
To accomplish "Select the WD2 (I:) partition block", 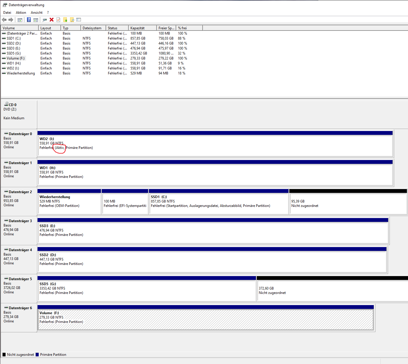I will click(x=215, y=144).
